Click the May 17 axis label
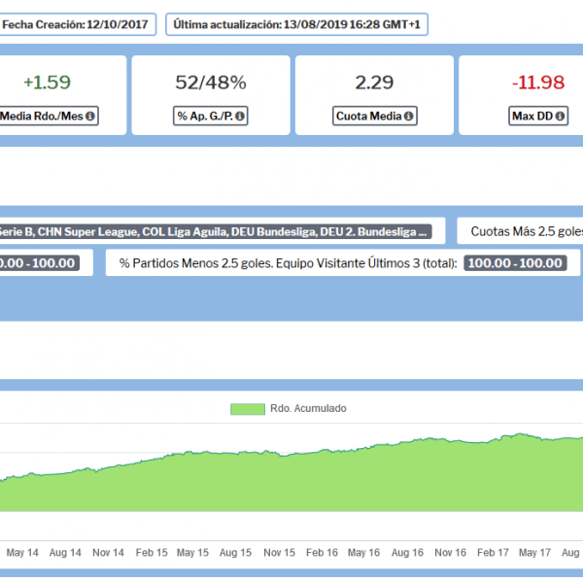 pyautogui.click(x=535, y=553)
